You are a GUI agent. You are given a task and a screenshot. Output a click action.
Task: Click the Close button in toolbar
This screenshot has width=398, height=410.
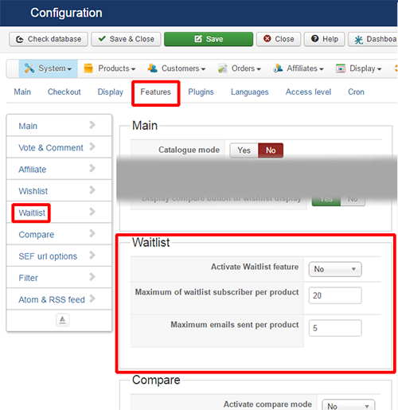279,39
